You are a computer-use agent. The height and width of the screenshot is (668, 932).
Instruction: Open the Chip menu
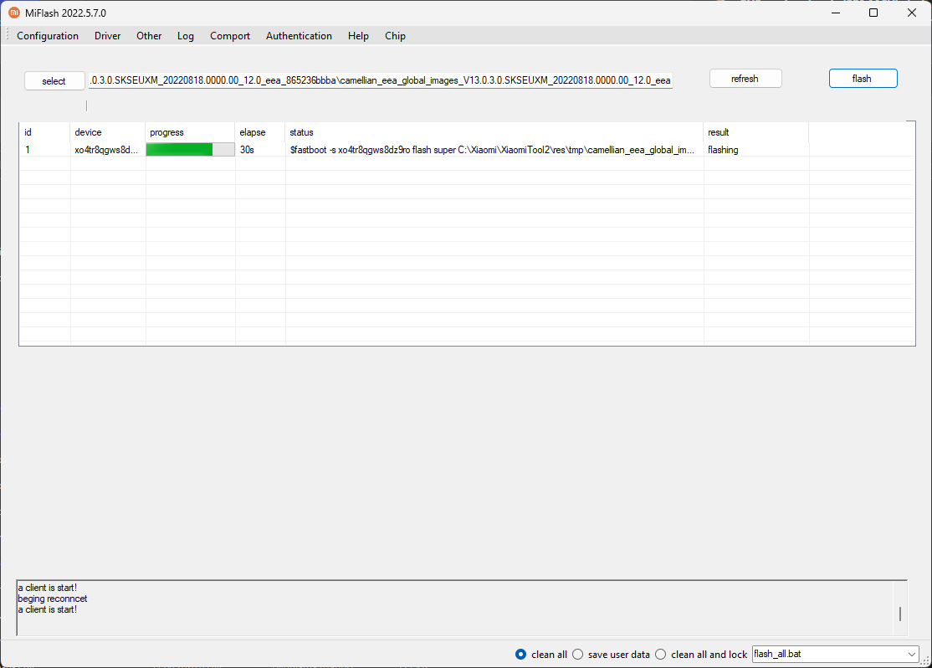[395, 36]
